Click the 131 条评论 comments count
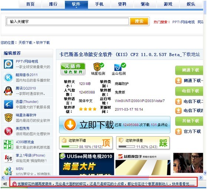 click(x=159, y=125)
